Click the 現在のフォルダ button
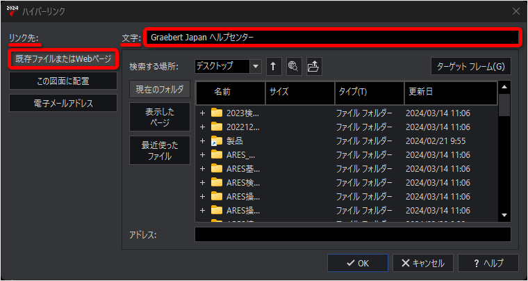This screenshot has width=528, height=281. pos(160,89)
